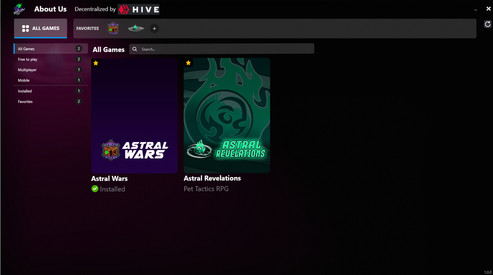Open the Astral Revelations game cover thumbnail
The image size is (493, 275).
[x=227, y=115]
